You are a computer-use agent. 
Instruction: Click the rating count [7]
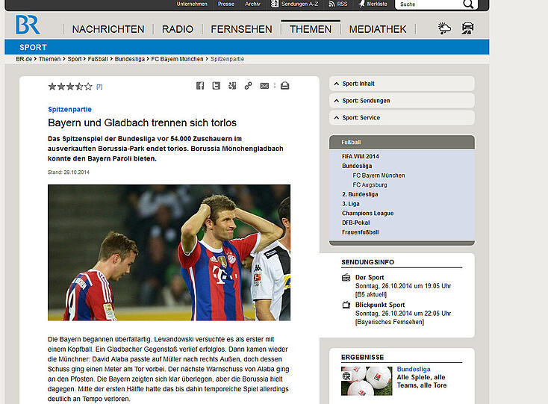tap(99, 87)
